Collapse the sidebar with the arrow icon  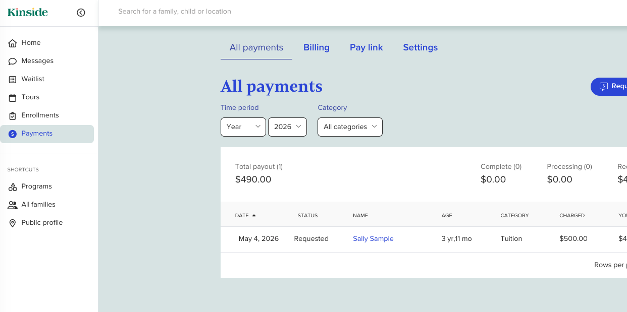click(x=81, y=13)
